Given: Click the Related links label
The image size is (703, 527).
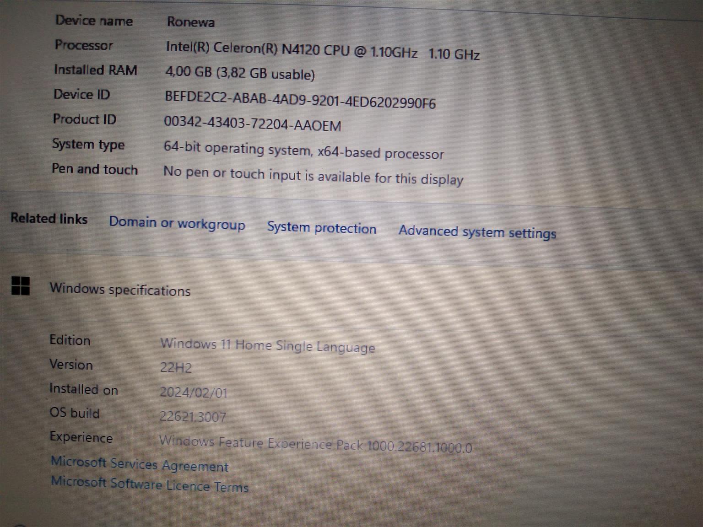Looking at the screenshot, I should (x=49, y=219).
